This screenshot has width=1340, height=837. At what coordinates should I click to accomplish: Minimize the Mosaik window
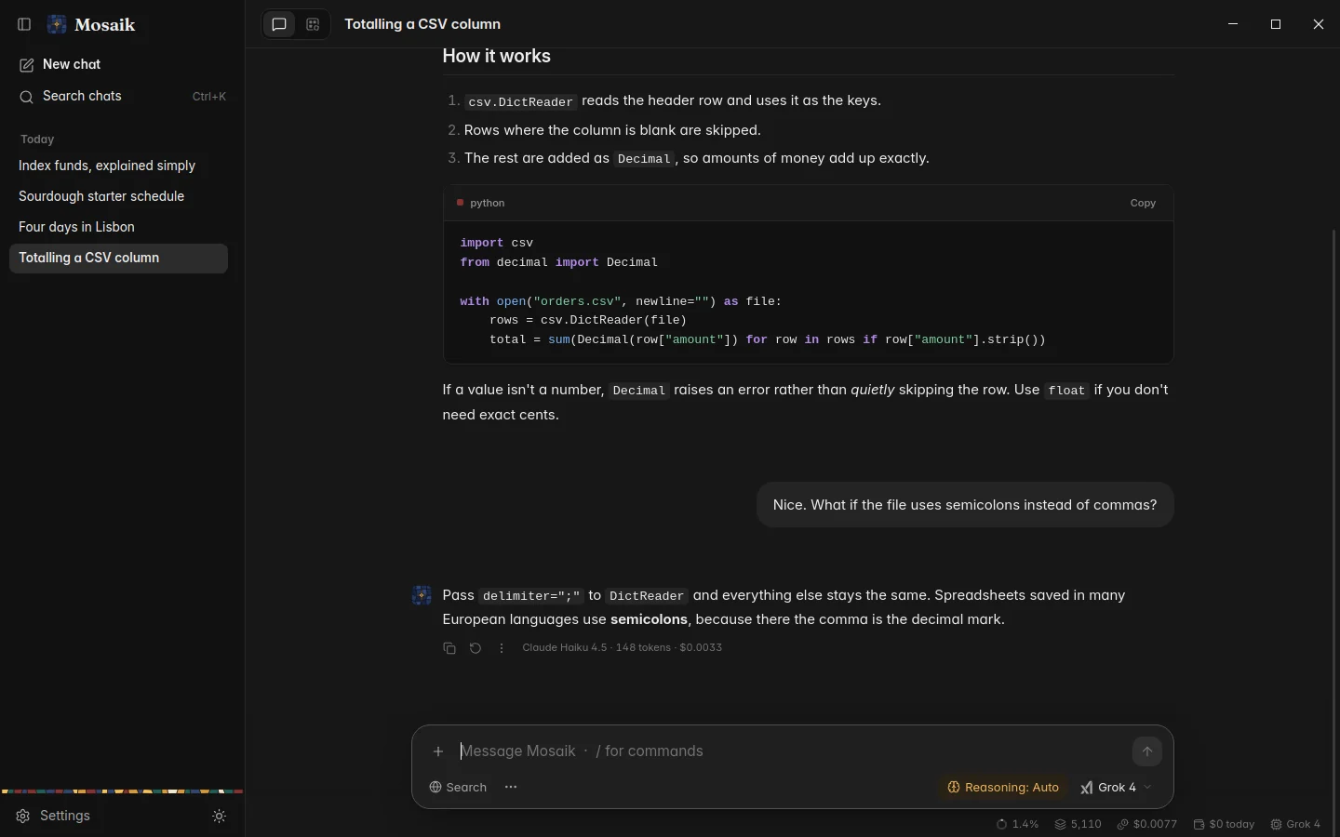point(1233,24)
